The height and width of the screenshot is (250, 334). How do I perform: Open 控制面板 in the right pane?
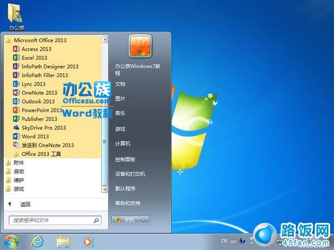[x=125, y=159]
